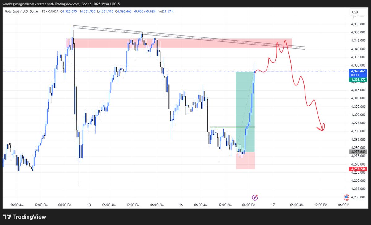Click the countdown timer 00:11 on price label
Screen dimensions: 371x225
(x=355, y=75)
